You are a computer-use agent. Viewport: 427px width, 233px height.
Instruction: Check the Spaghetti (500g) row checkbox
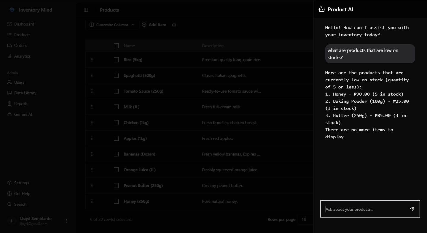[116, 75]
